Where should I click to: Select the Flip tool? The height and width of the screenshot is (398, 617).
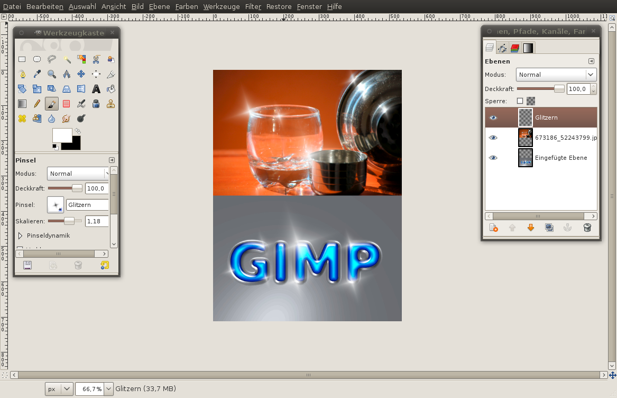click(x=81, y=89)
